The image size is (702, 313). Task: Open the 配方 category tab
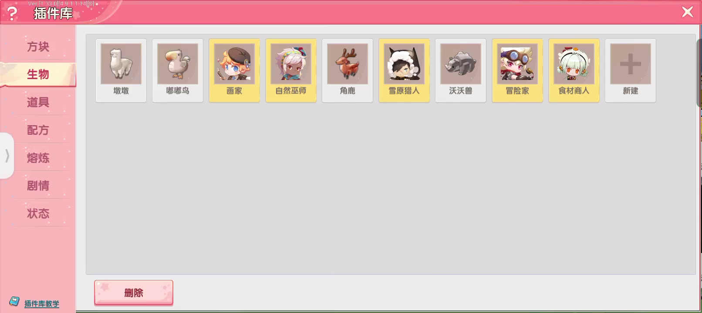pyautogui.click(x=38, y=130)
